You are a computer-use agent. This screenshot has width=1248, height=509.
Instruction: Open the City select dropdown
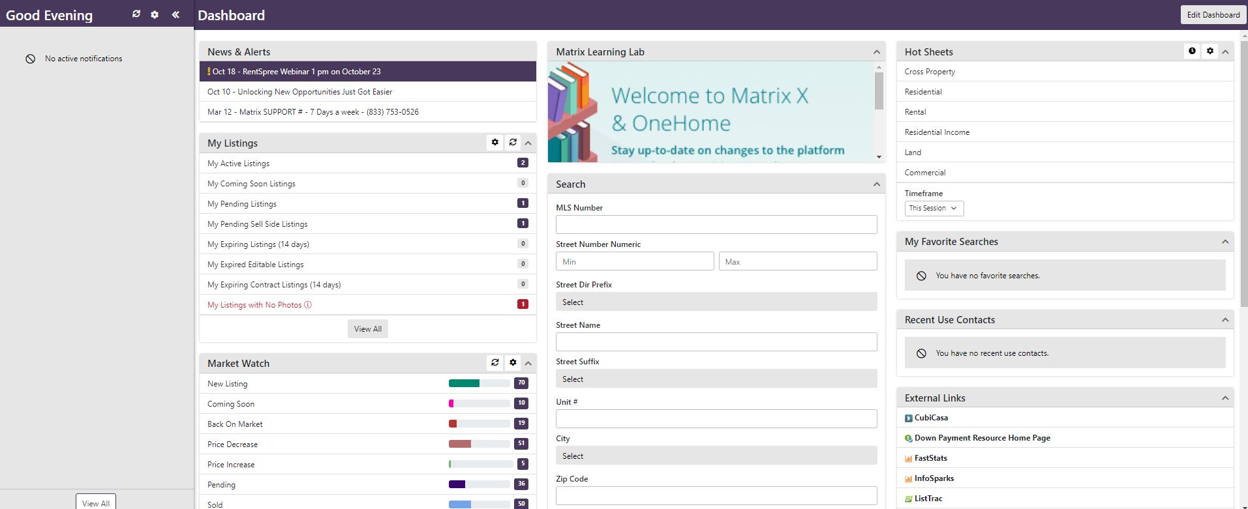tap(716, 456)
